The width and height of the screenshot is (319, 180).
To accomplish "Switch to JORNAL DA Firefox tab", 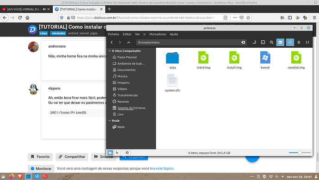I will pos(24,9).
